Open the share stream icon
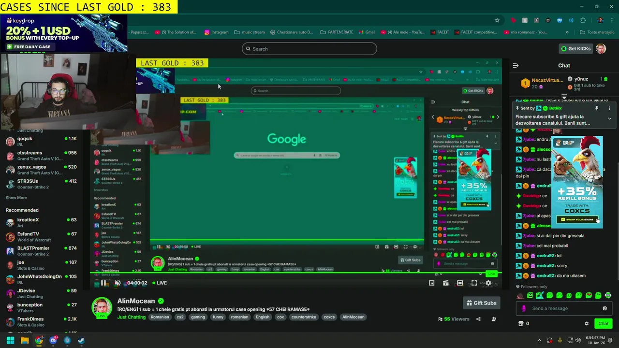Screen dimensions: 619x348 [x=478, y=319]
